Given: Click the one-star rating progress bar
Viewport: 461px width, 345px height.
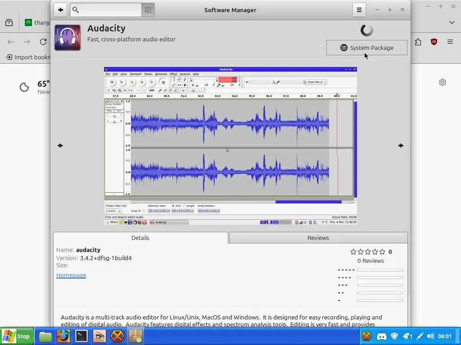Looking at the screenshot, I should tap(380, 301).
